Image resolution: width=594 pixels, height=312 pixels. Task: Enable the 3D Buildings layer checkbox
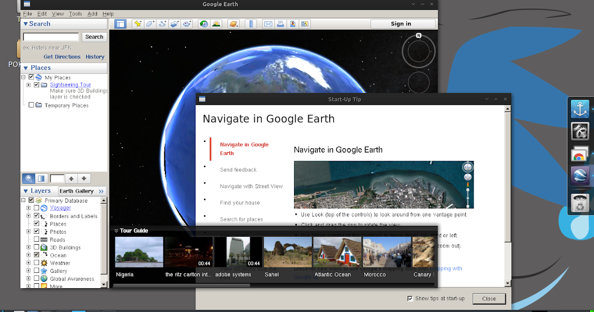[x=37, y=248]
